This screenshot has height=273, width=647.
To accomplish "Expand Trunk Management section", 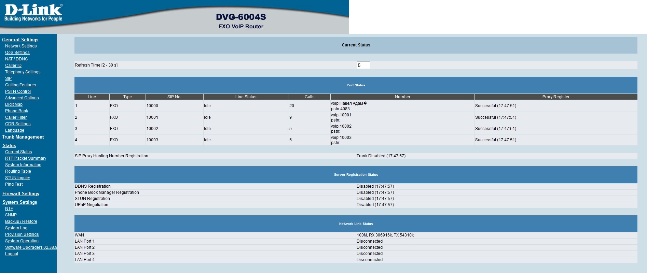I will [x=23, y=137].
